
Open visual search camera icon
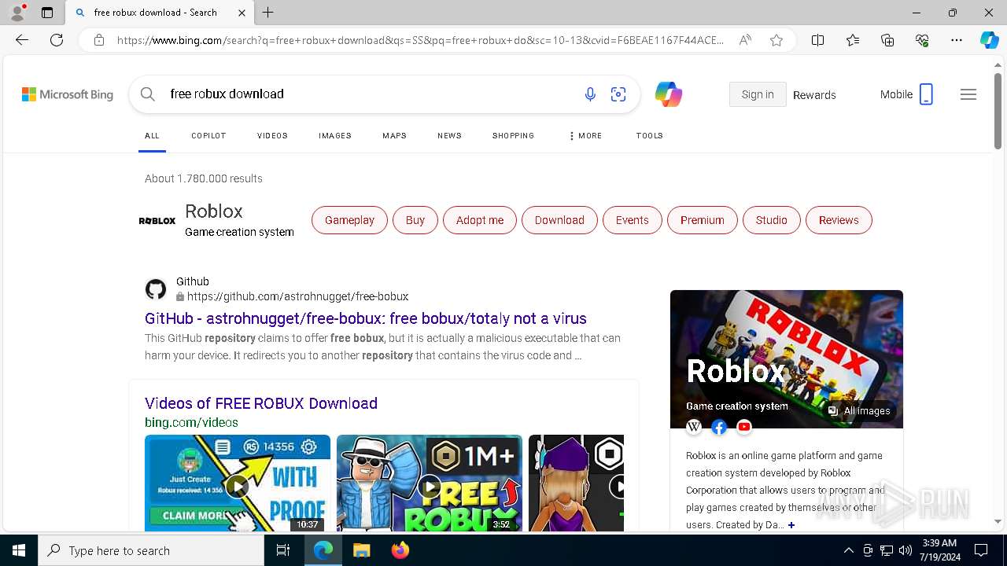point(618,94)
